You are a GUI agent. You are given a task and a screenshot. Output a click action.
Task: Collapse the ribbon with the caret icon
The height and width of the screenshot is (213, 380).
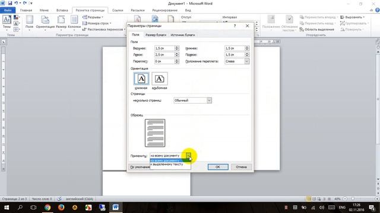click(x=371, y=10)
